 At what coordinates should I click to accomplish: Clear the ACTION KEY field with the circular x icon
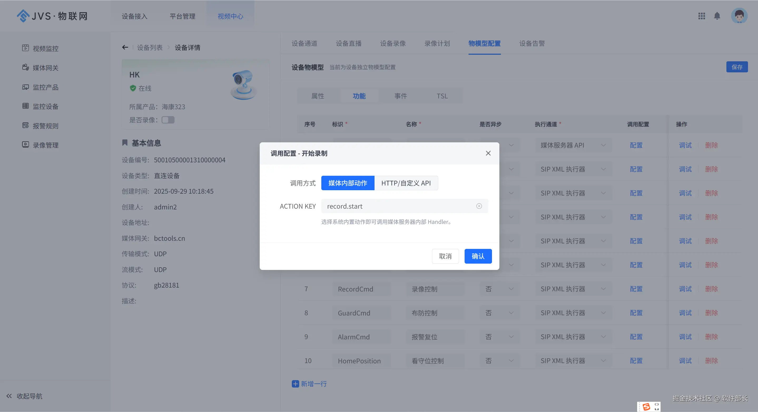click(479, 206)
